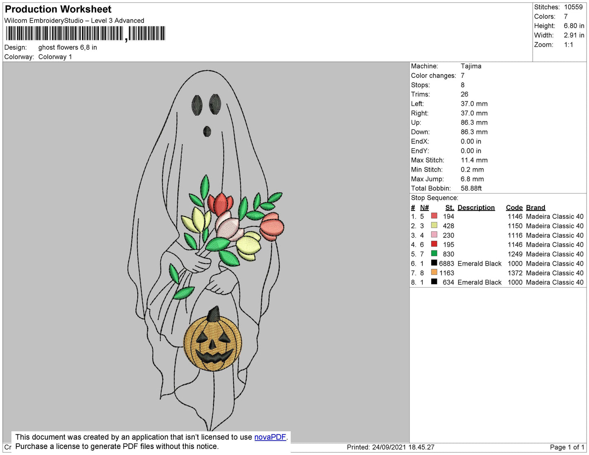This screenshot has height=455, width=589.
Task: Click the zoom value '1:1'
Action: (x=569, y=45)
